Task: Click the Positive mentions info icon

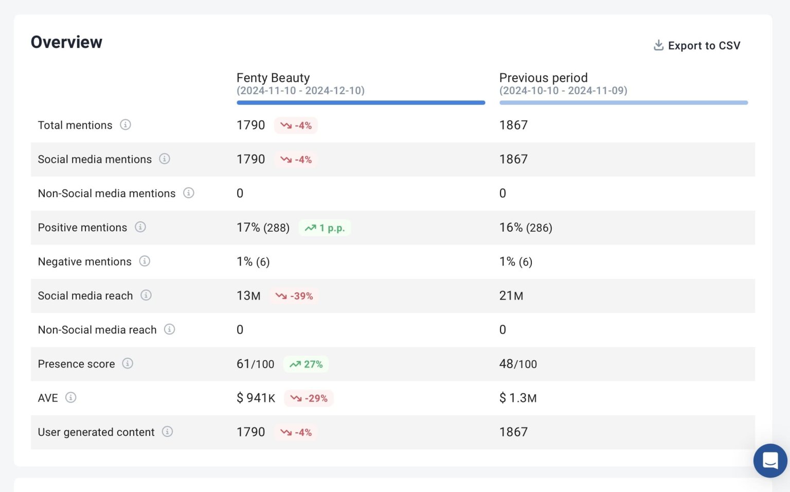Action: [140, 227]
